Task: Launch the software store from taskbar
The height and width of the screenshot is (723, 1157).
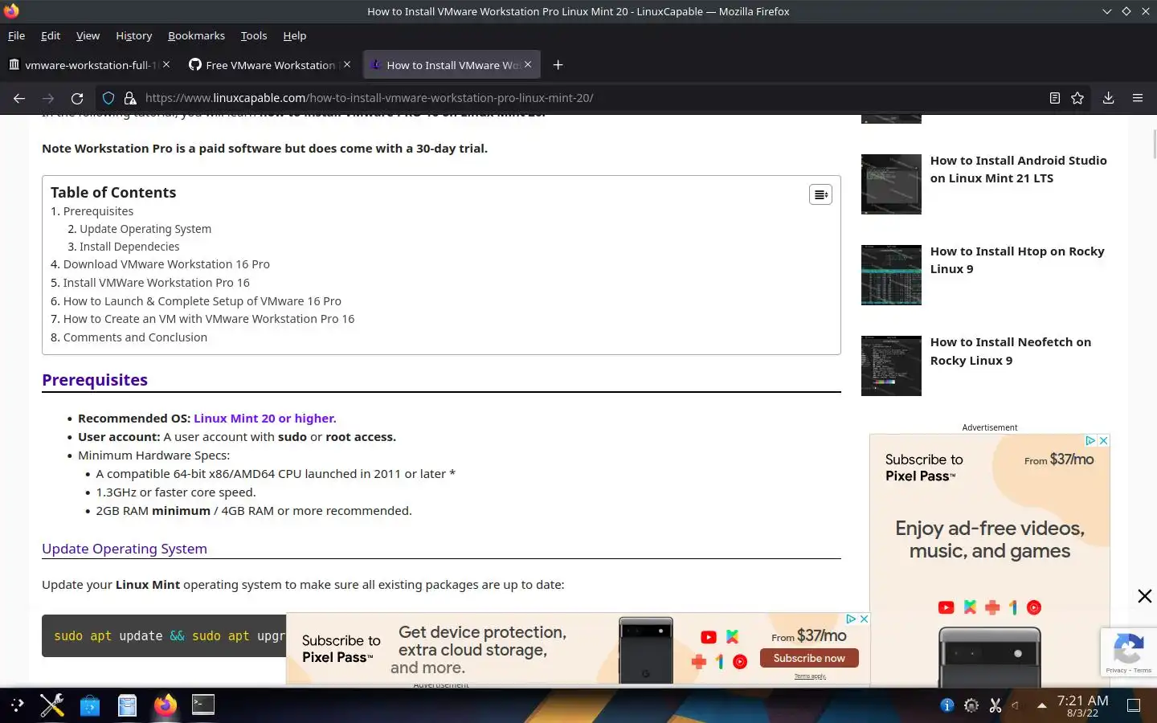Action: click(x=90, y=705)
